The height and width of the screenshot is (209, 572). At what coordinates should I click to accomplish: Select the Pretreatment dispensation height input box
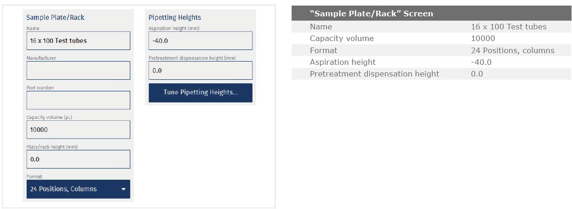coord(200,70)
